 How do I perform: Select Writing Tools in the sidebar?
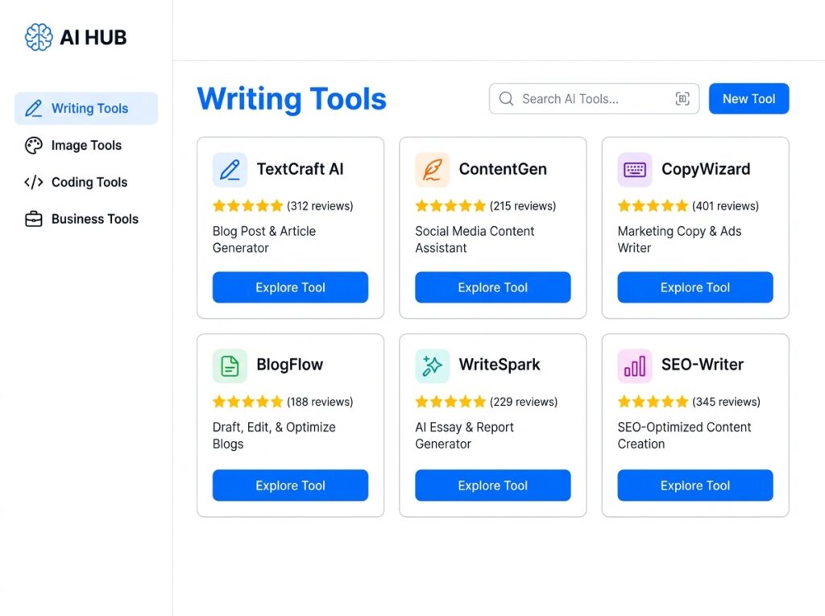click(x=86, y=109)
